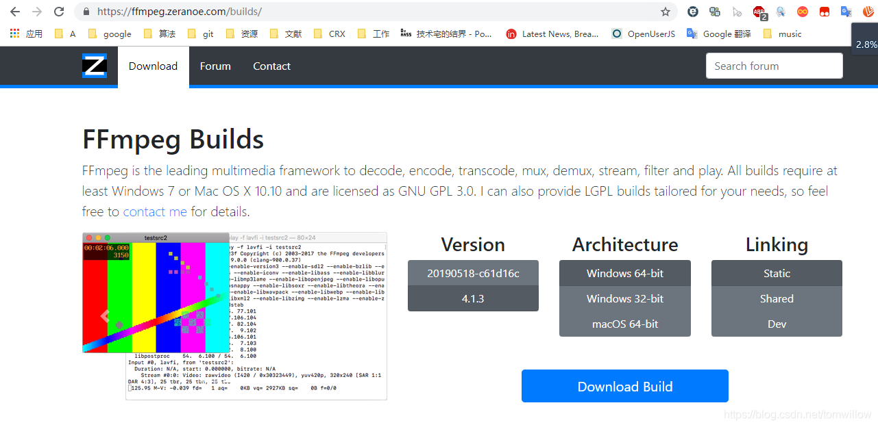Switch to the Download tab
Screen dimensions: 878x427
[154, 66]
